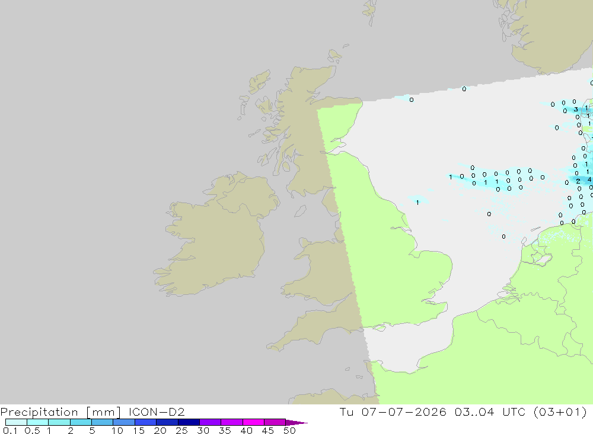Click the arrow tip beyond 50 on legend
Screen dimensions: 593x434
coord(297,423)
